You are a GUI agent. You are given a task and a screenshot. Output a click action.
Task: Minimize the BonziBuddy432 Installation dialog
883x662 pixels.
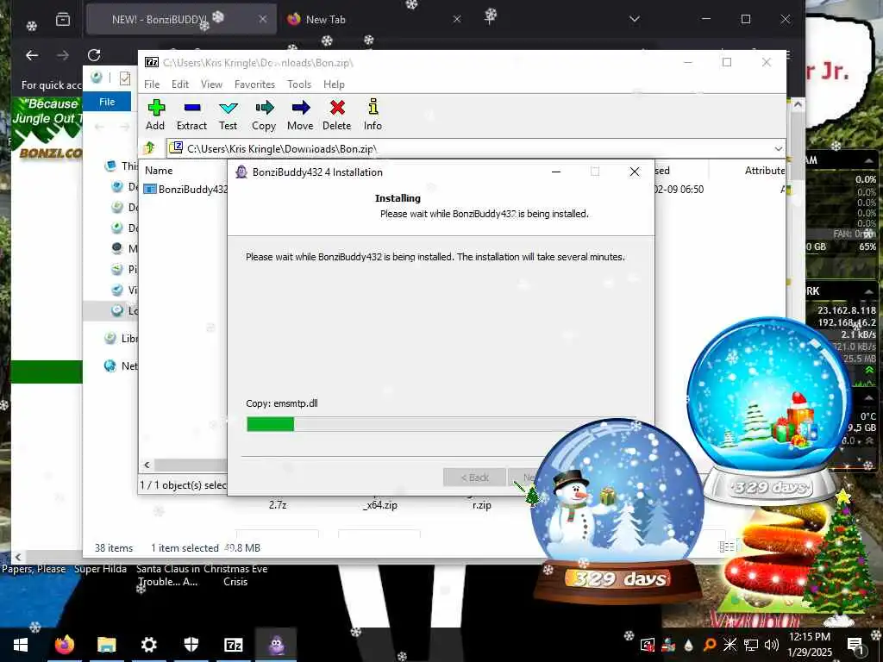556,172
